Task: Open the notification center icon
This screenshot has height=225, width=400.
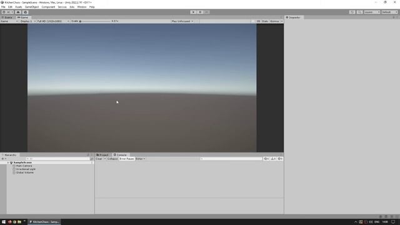Action: pos(393,222)
